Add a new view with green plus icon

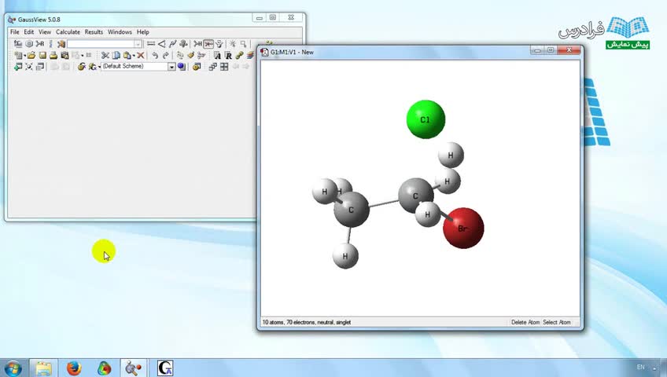[18, 67]
